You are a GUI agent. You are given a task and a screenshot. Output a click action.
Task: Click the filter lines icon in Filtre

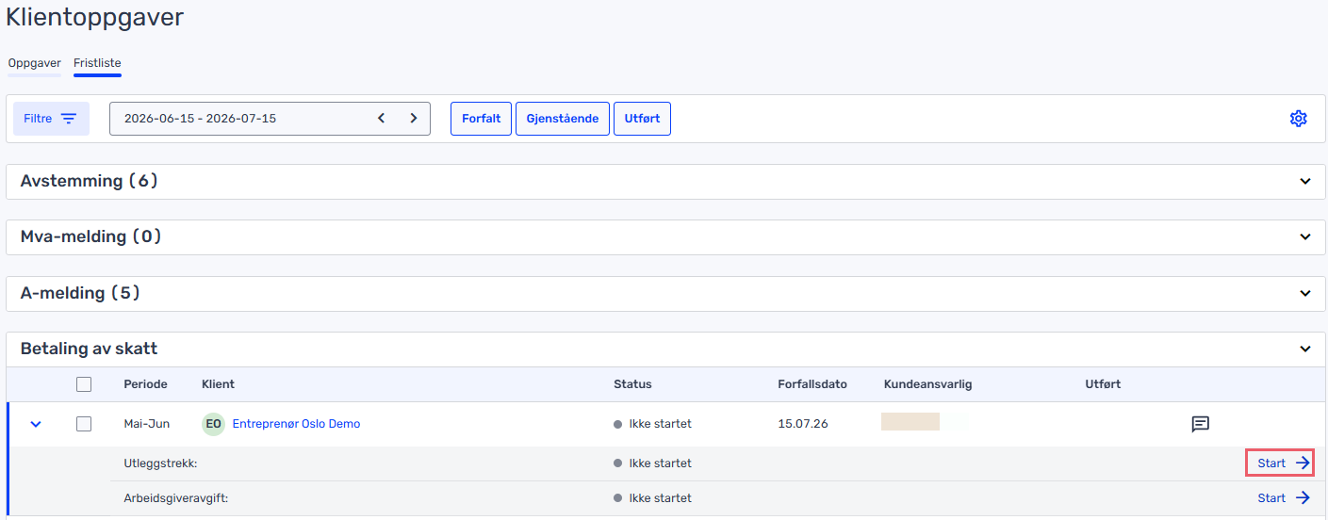click(69, 119)
